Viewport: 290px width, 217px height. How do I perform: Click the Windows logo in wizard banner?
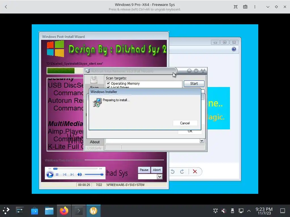55,49
